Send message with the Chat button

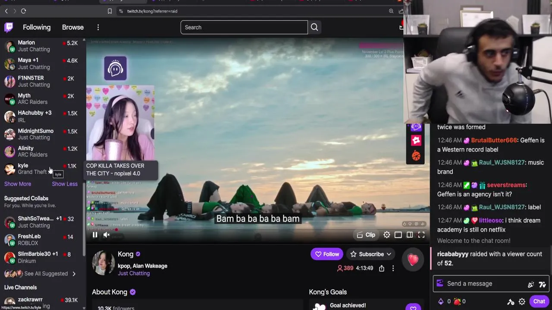(539, 301)
